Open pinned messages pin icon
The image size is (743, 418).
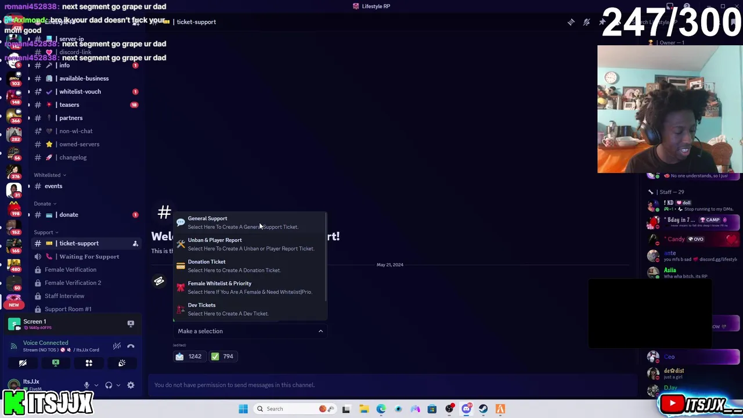point(603,22)
